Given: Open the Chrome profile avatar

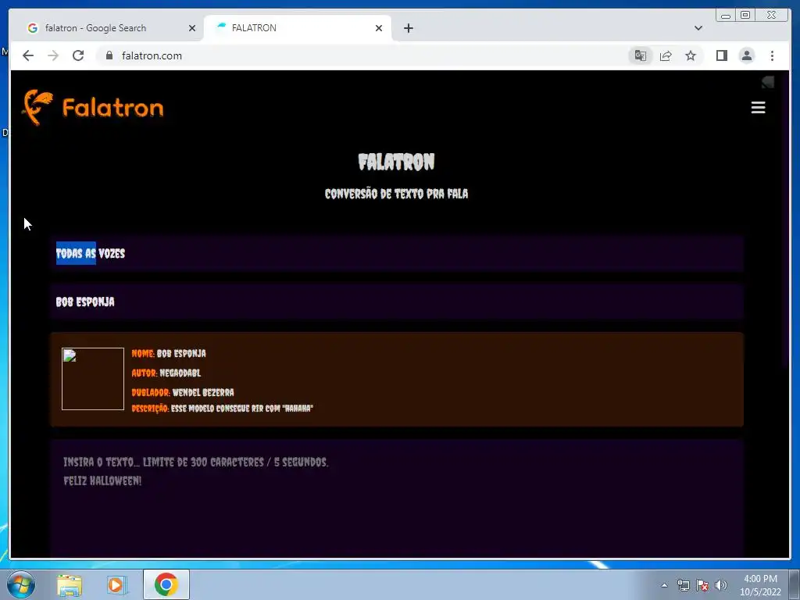Looking at the screenshot, I should 747,55.
